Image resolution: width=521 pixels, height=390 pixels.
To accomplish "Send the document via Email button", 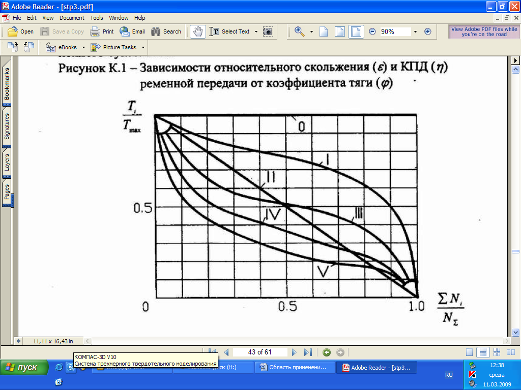I will [132, 31].
